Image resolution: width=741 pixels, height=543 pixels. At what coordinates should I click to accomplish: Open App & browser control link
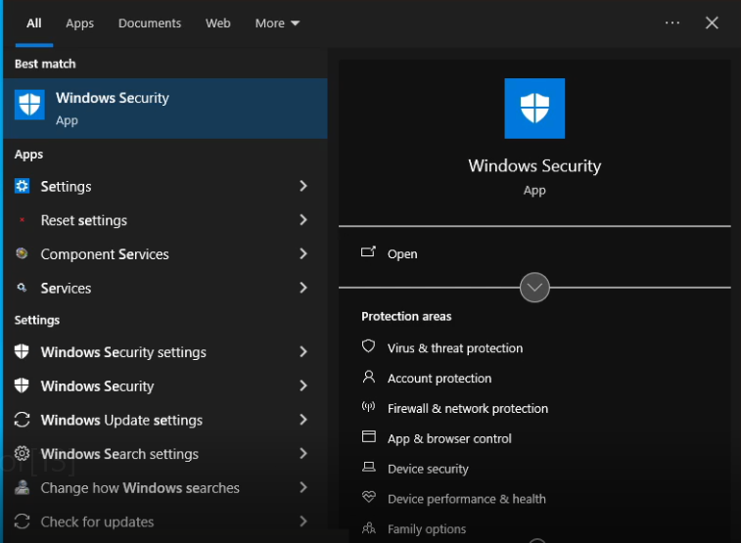449,438
